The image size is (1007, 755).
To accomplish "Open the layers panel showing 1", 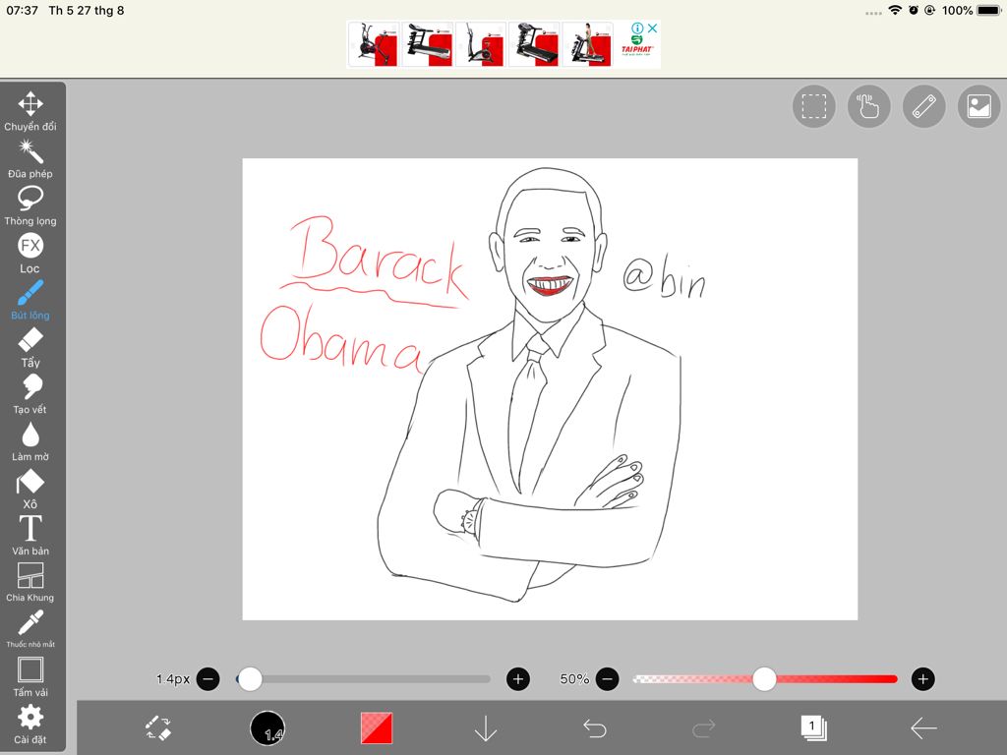I will [x=813, y=728].
